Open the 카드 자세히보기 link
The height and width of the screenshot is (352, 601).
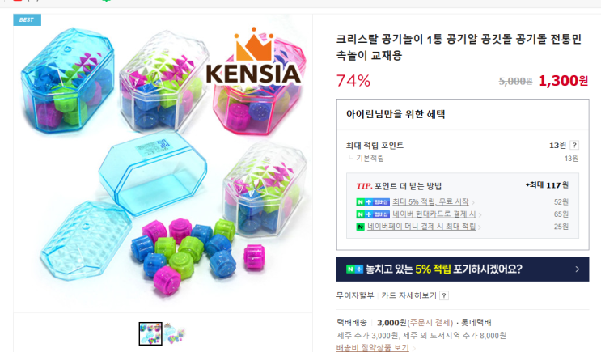[x=408, y=295]
